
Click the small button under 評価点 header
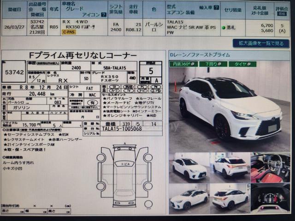(282, 14)
